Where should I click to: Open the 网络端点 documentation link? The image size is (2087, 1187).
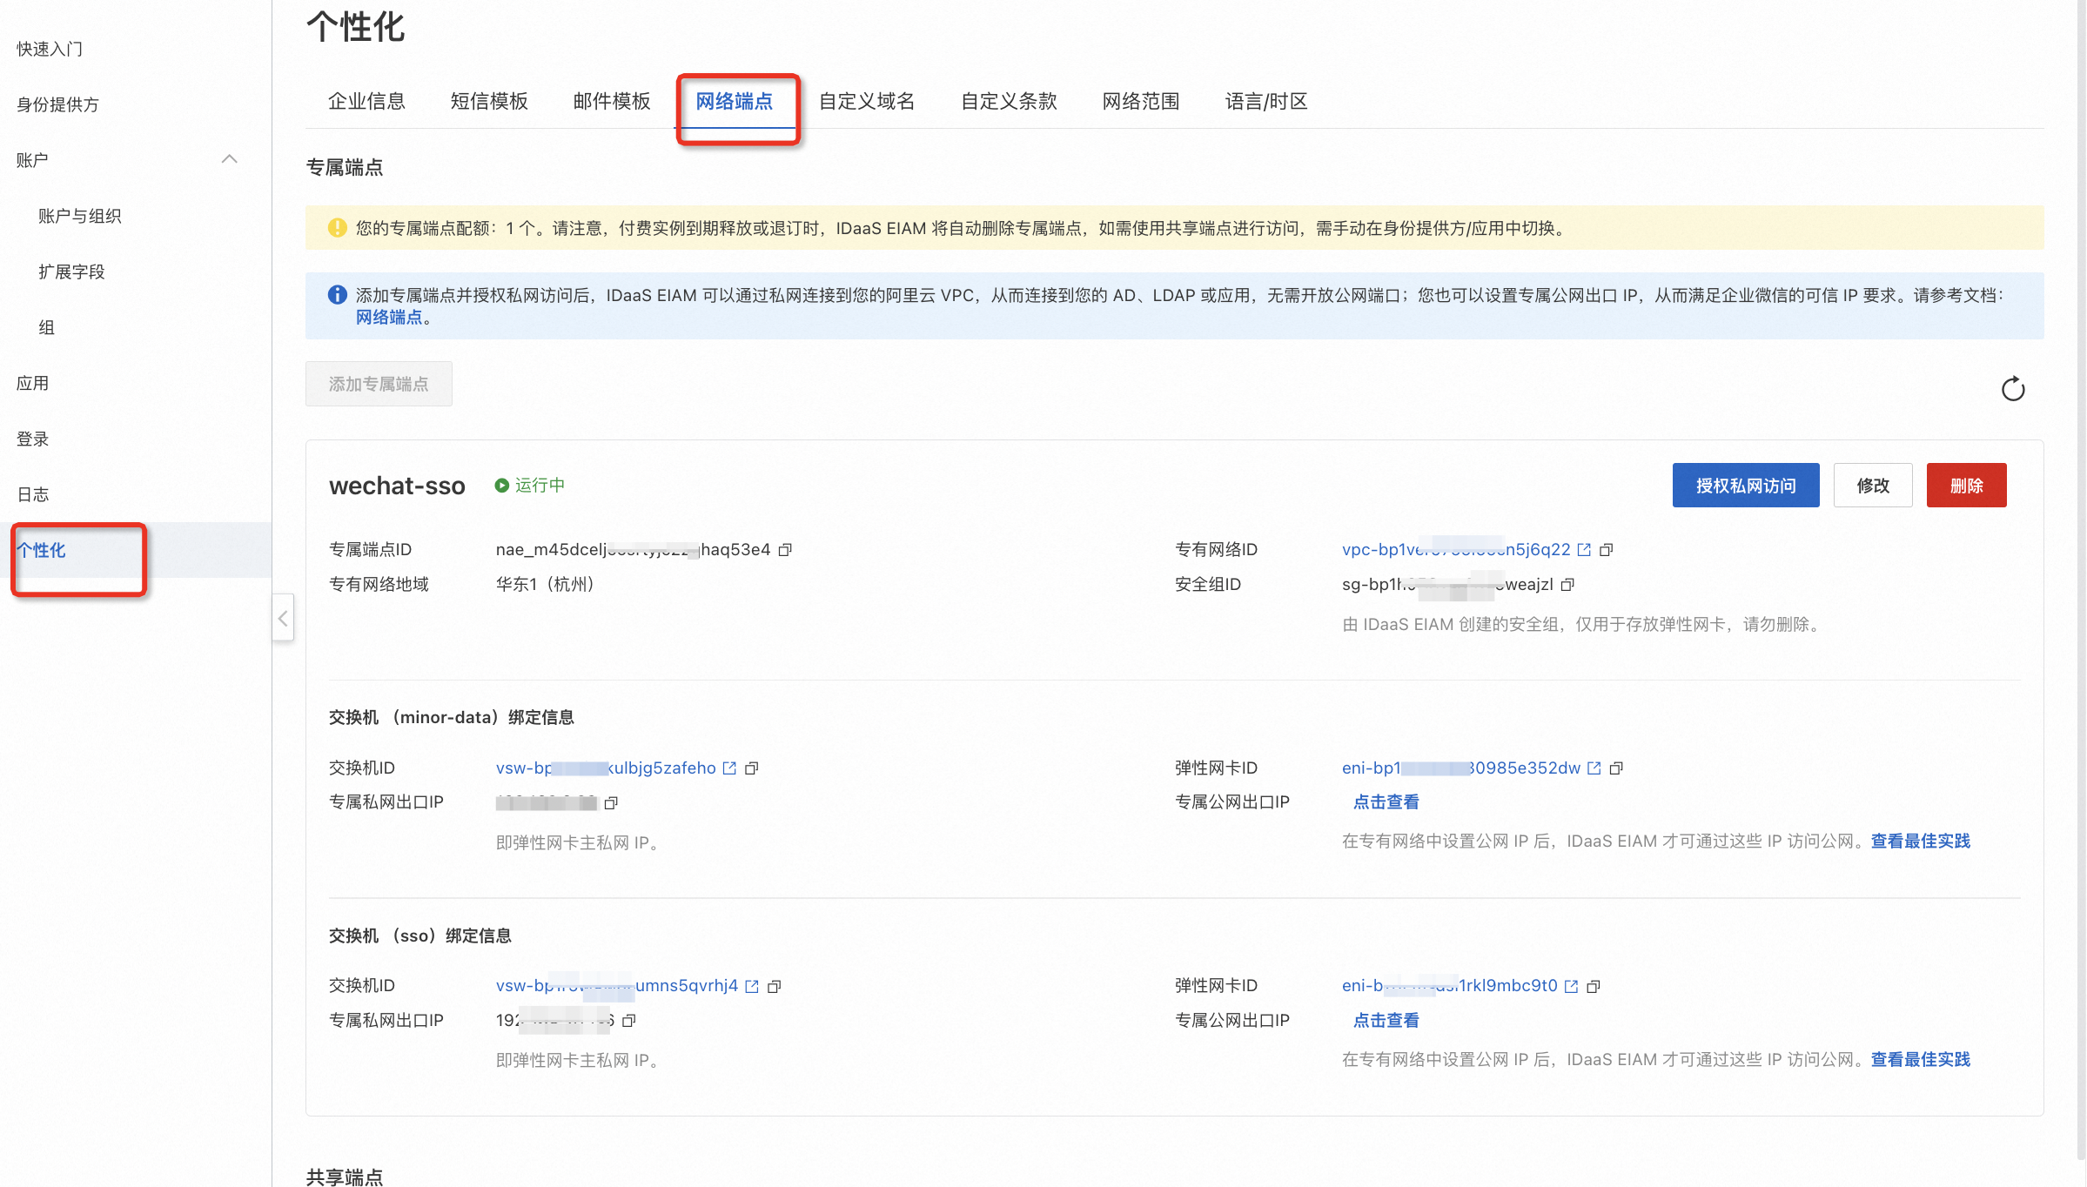(x=388, y=318)
